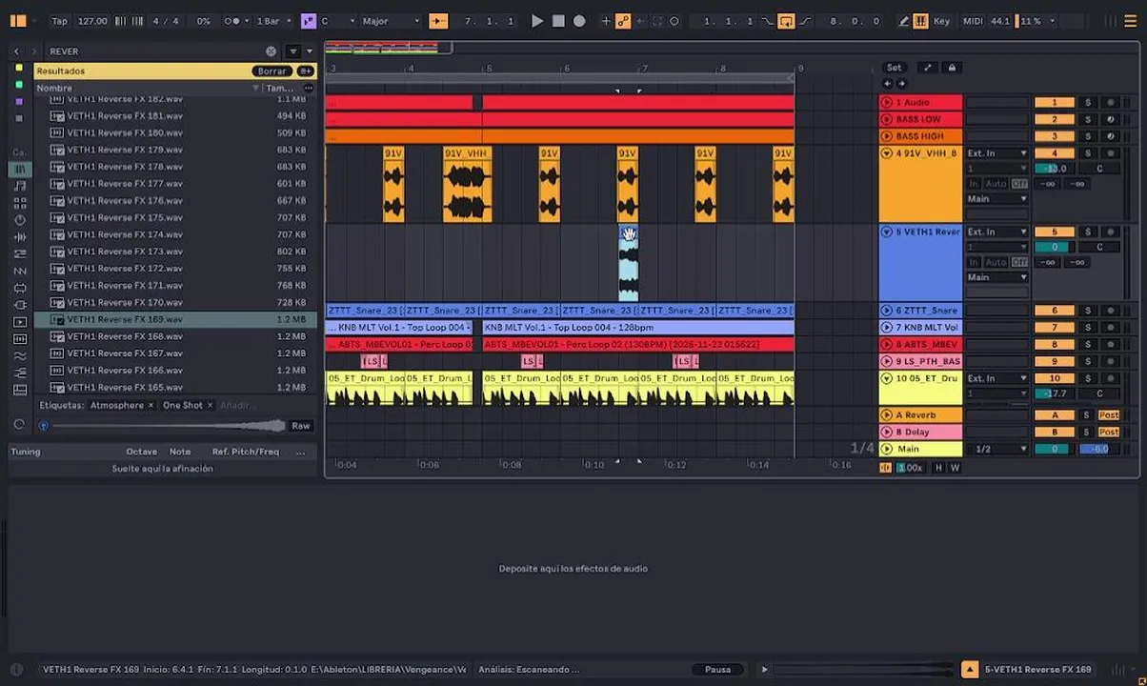The height and width of the screenshot is (686, 1147).
Task: Select the yellow collection color swatch
Action: point(19,68)
